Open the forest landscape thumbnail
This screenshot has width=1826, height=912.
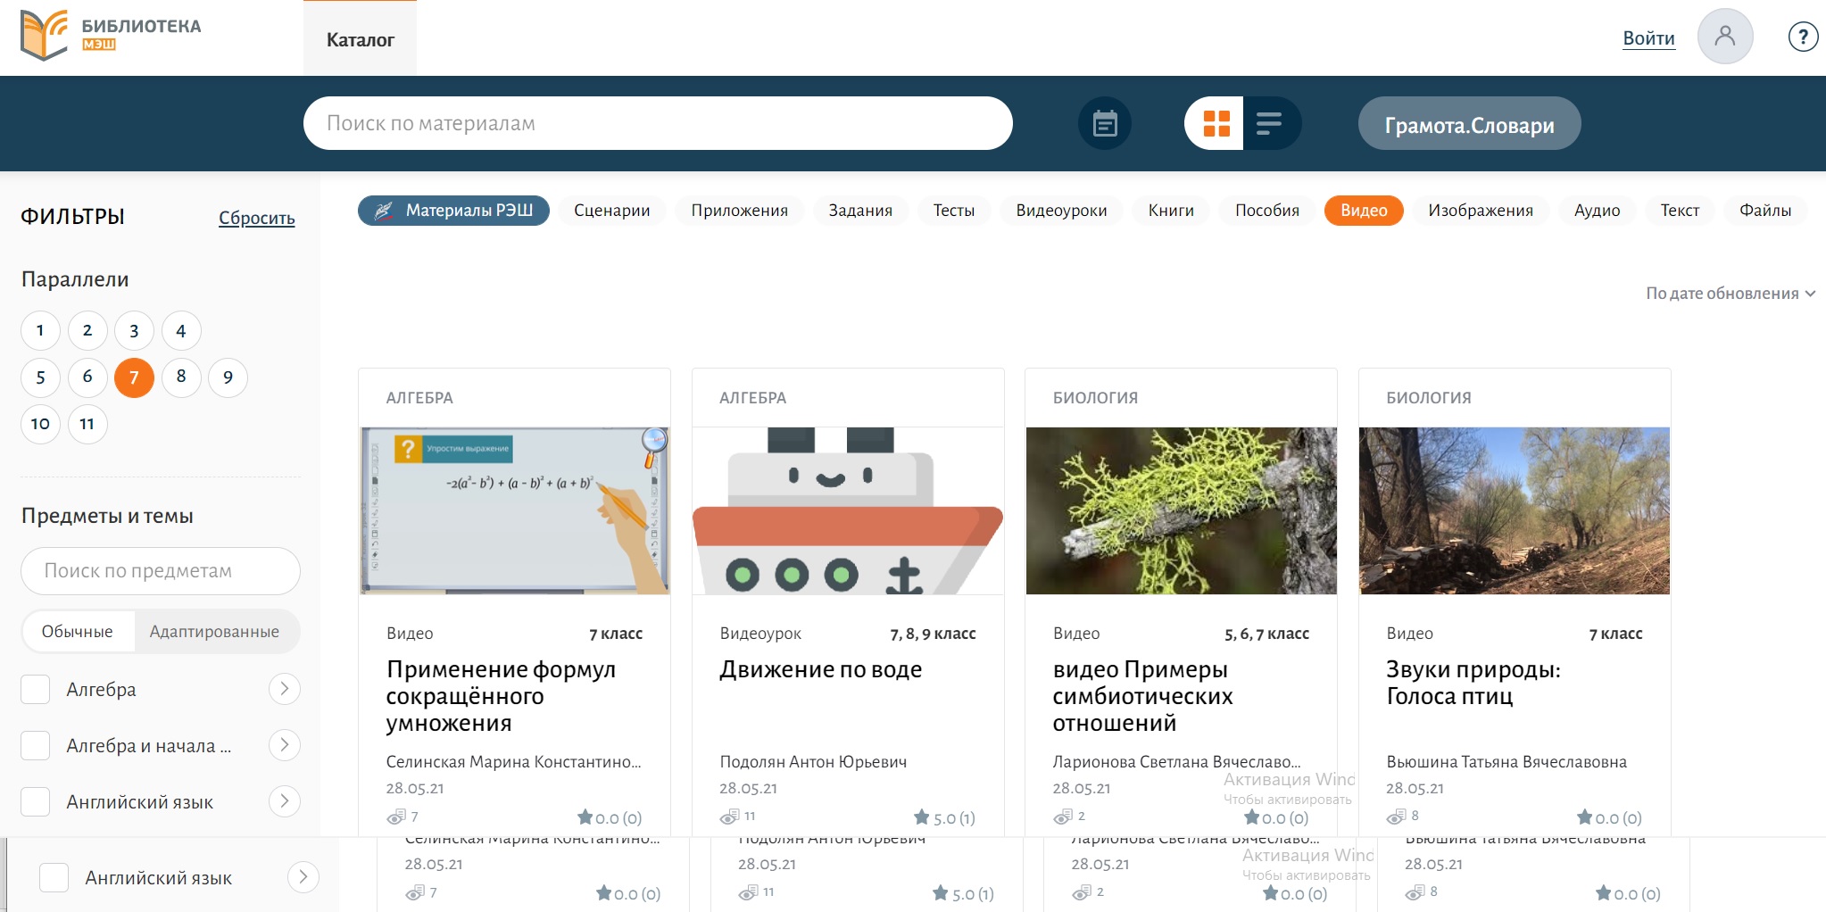click(x=1515, y=510)
